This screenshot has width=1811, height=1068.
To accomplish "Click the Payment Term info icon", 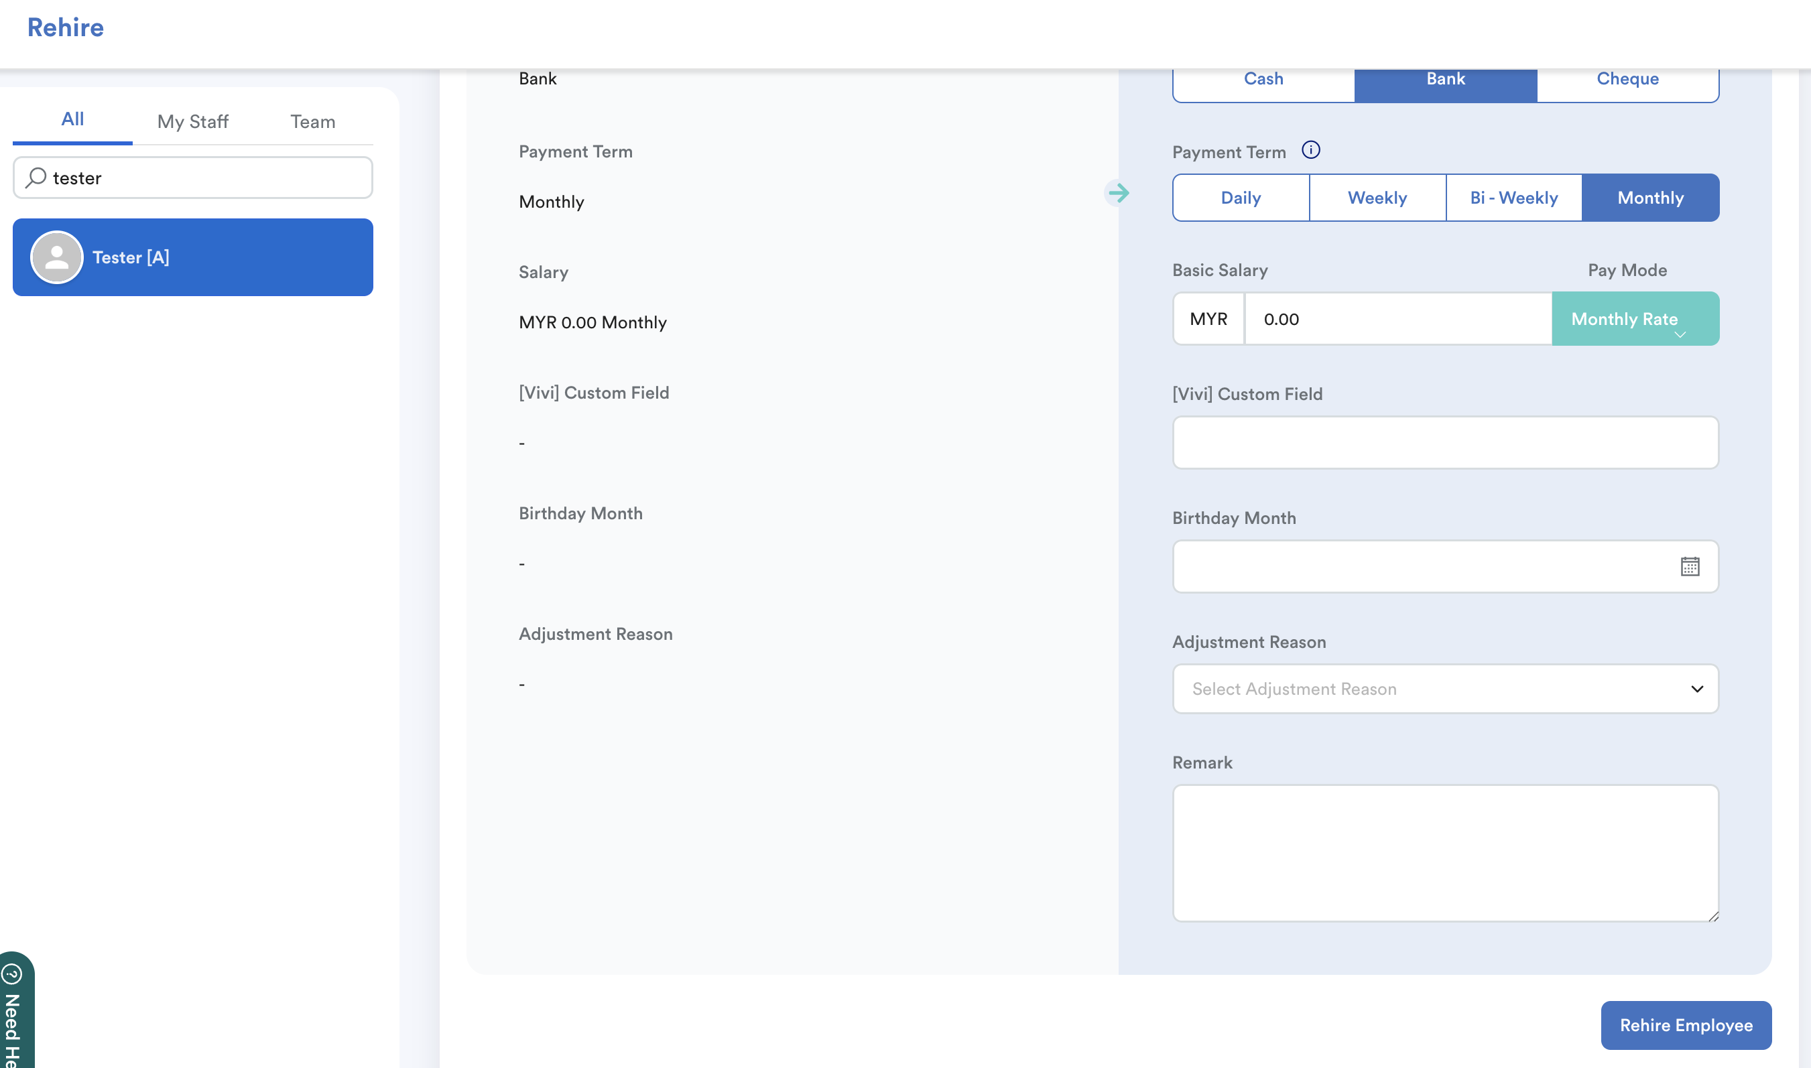I will click(1311, 149).
